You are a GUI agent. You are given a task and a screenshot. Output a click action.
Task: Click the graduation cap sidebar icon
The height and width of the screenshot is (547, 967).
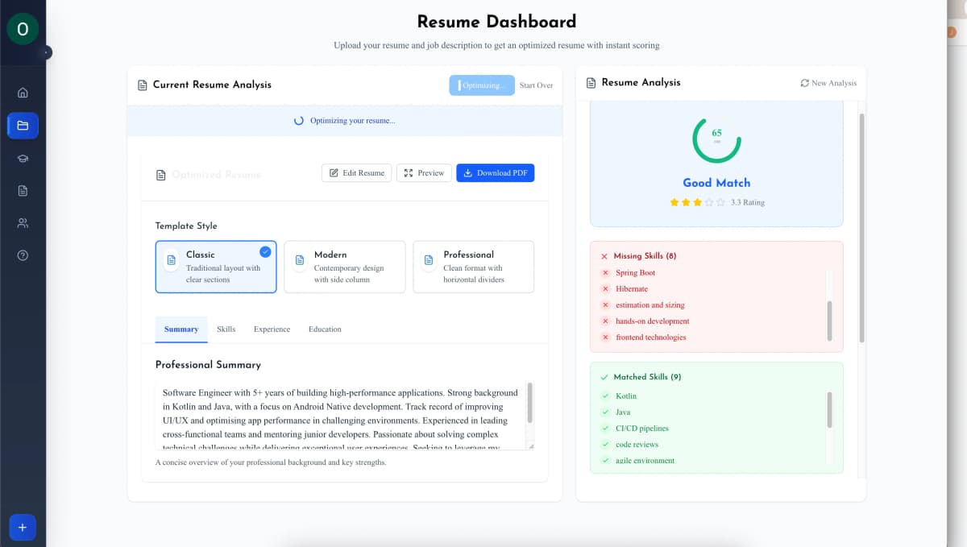(23, 158)
